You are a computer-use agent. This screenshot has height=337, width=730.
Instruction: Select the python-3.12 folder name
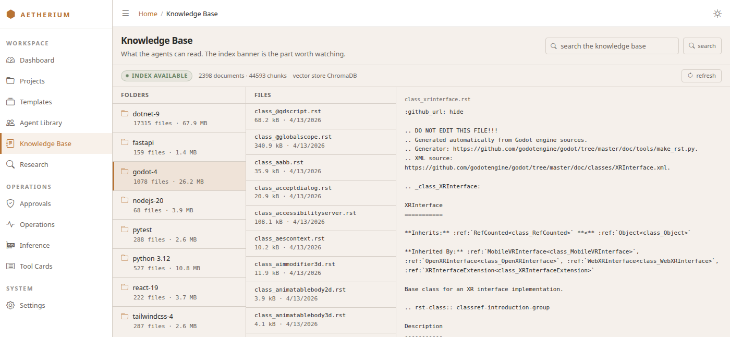pos(152,258)
